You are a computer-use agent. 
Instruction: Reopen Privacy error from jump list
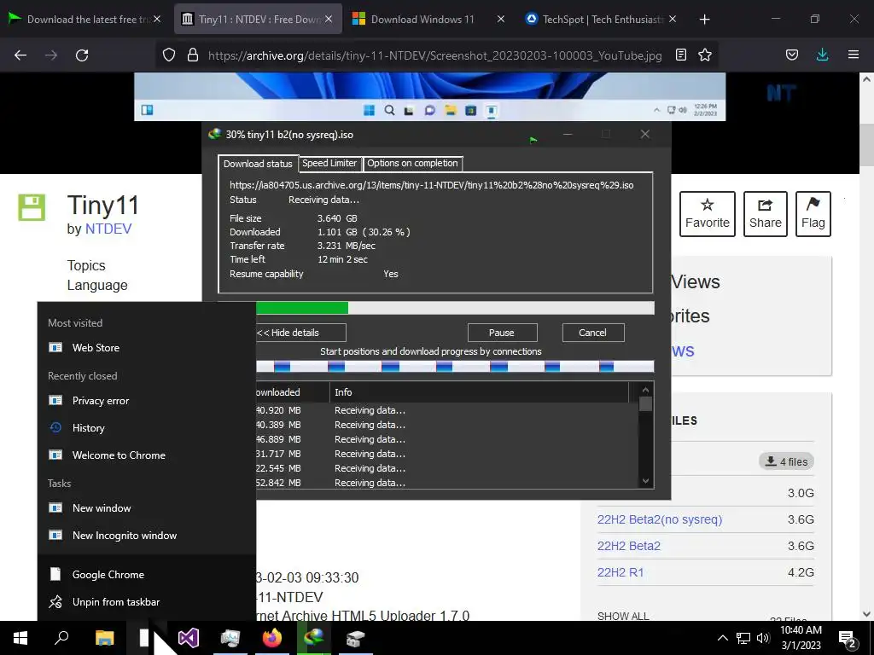[x=147, y=401]
